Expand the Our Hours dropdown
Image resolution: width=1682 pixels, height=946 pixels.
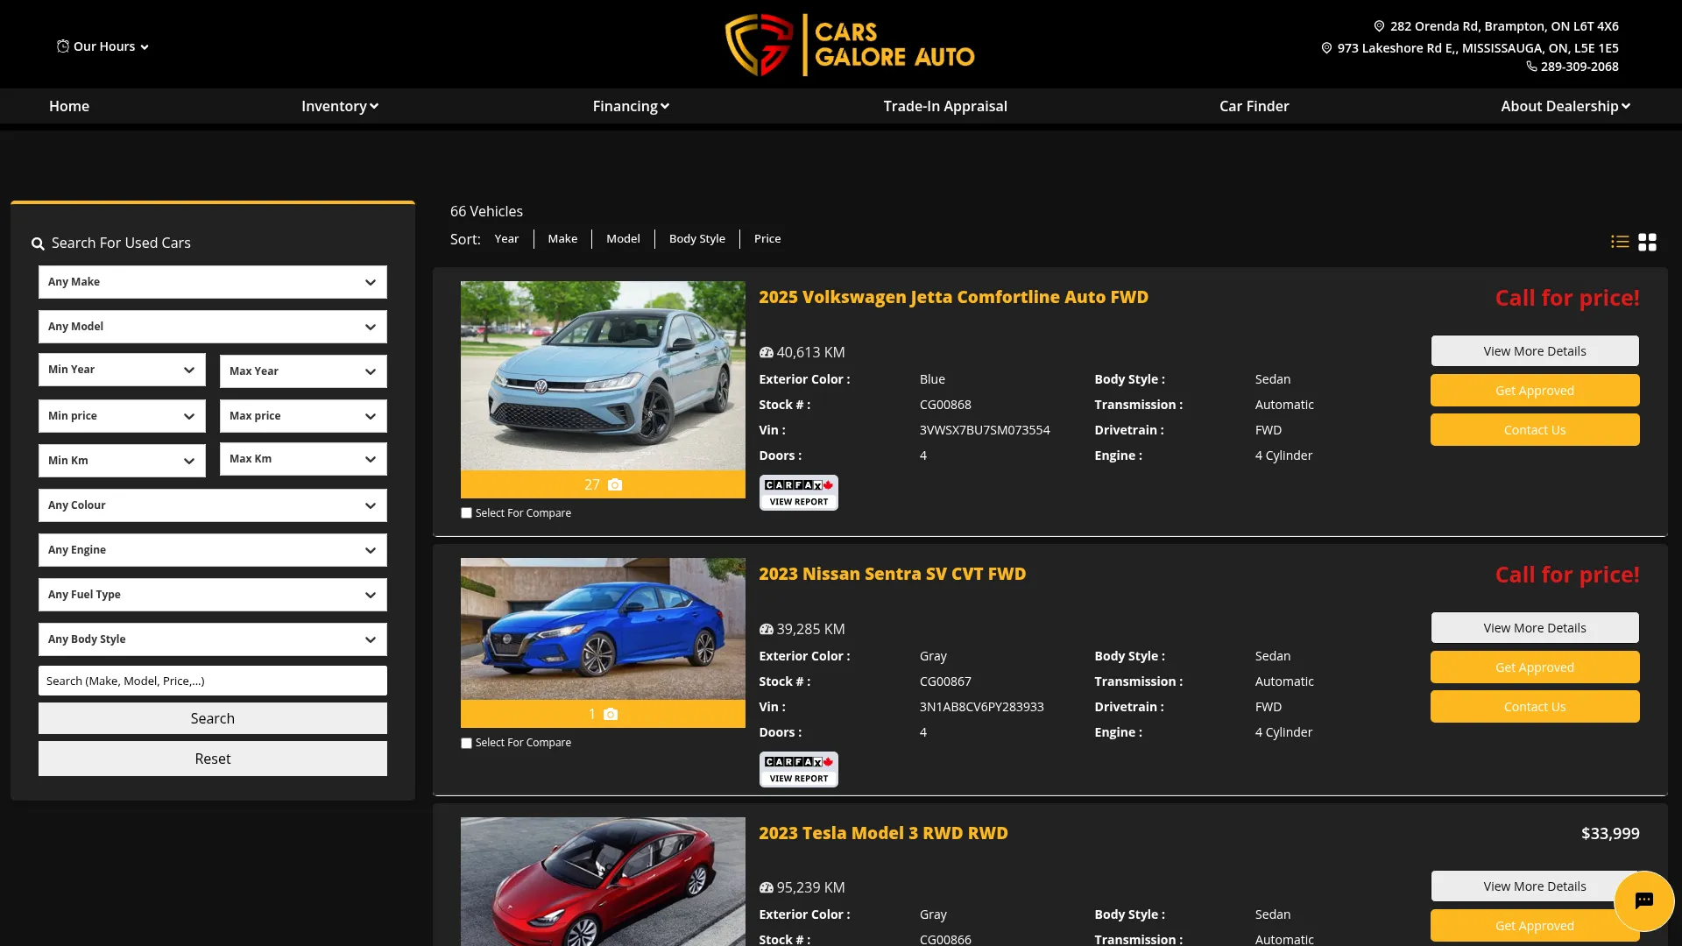click(103, 46)
